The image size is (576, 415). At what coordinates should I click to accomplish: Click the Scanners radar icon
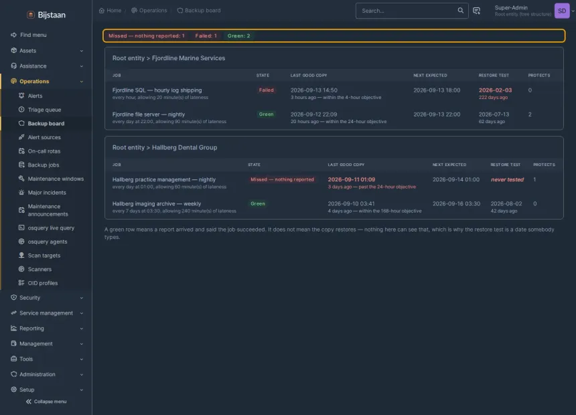(x=21, y=269)
